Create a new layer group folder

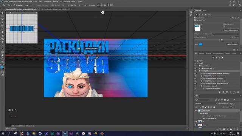point(231,129)
